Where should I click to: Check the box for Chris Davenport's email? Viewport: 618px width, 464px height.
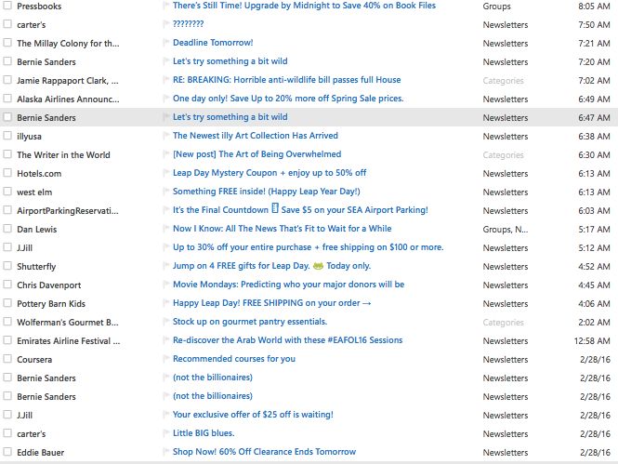tap(8, 285)
